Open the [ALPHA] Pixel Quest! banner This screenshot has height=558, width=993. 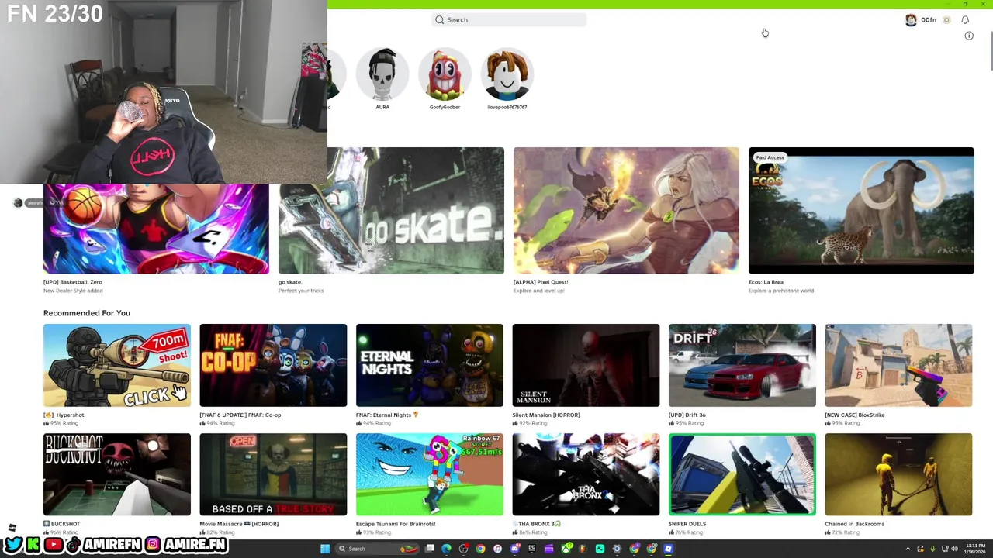(626, 210)
